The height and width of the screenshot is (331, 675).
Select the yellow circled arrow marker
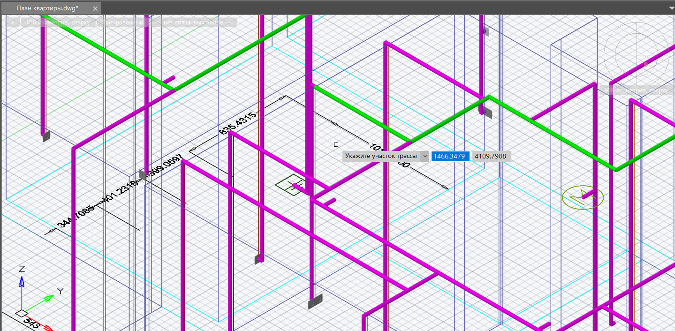(x=583, y=197)
